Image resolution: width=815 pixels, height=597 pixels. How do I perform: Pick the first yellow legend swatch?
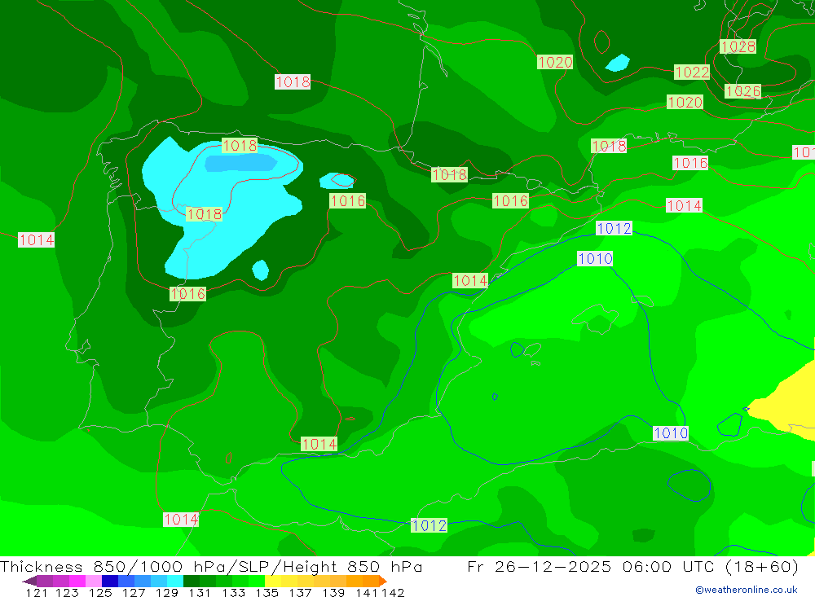click(273, 581)
